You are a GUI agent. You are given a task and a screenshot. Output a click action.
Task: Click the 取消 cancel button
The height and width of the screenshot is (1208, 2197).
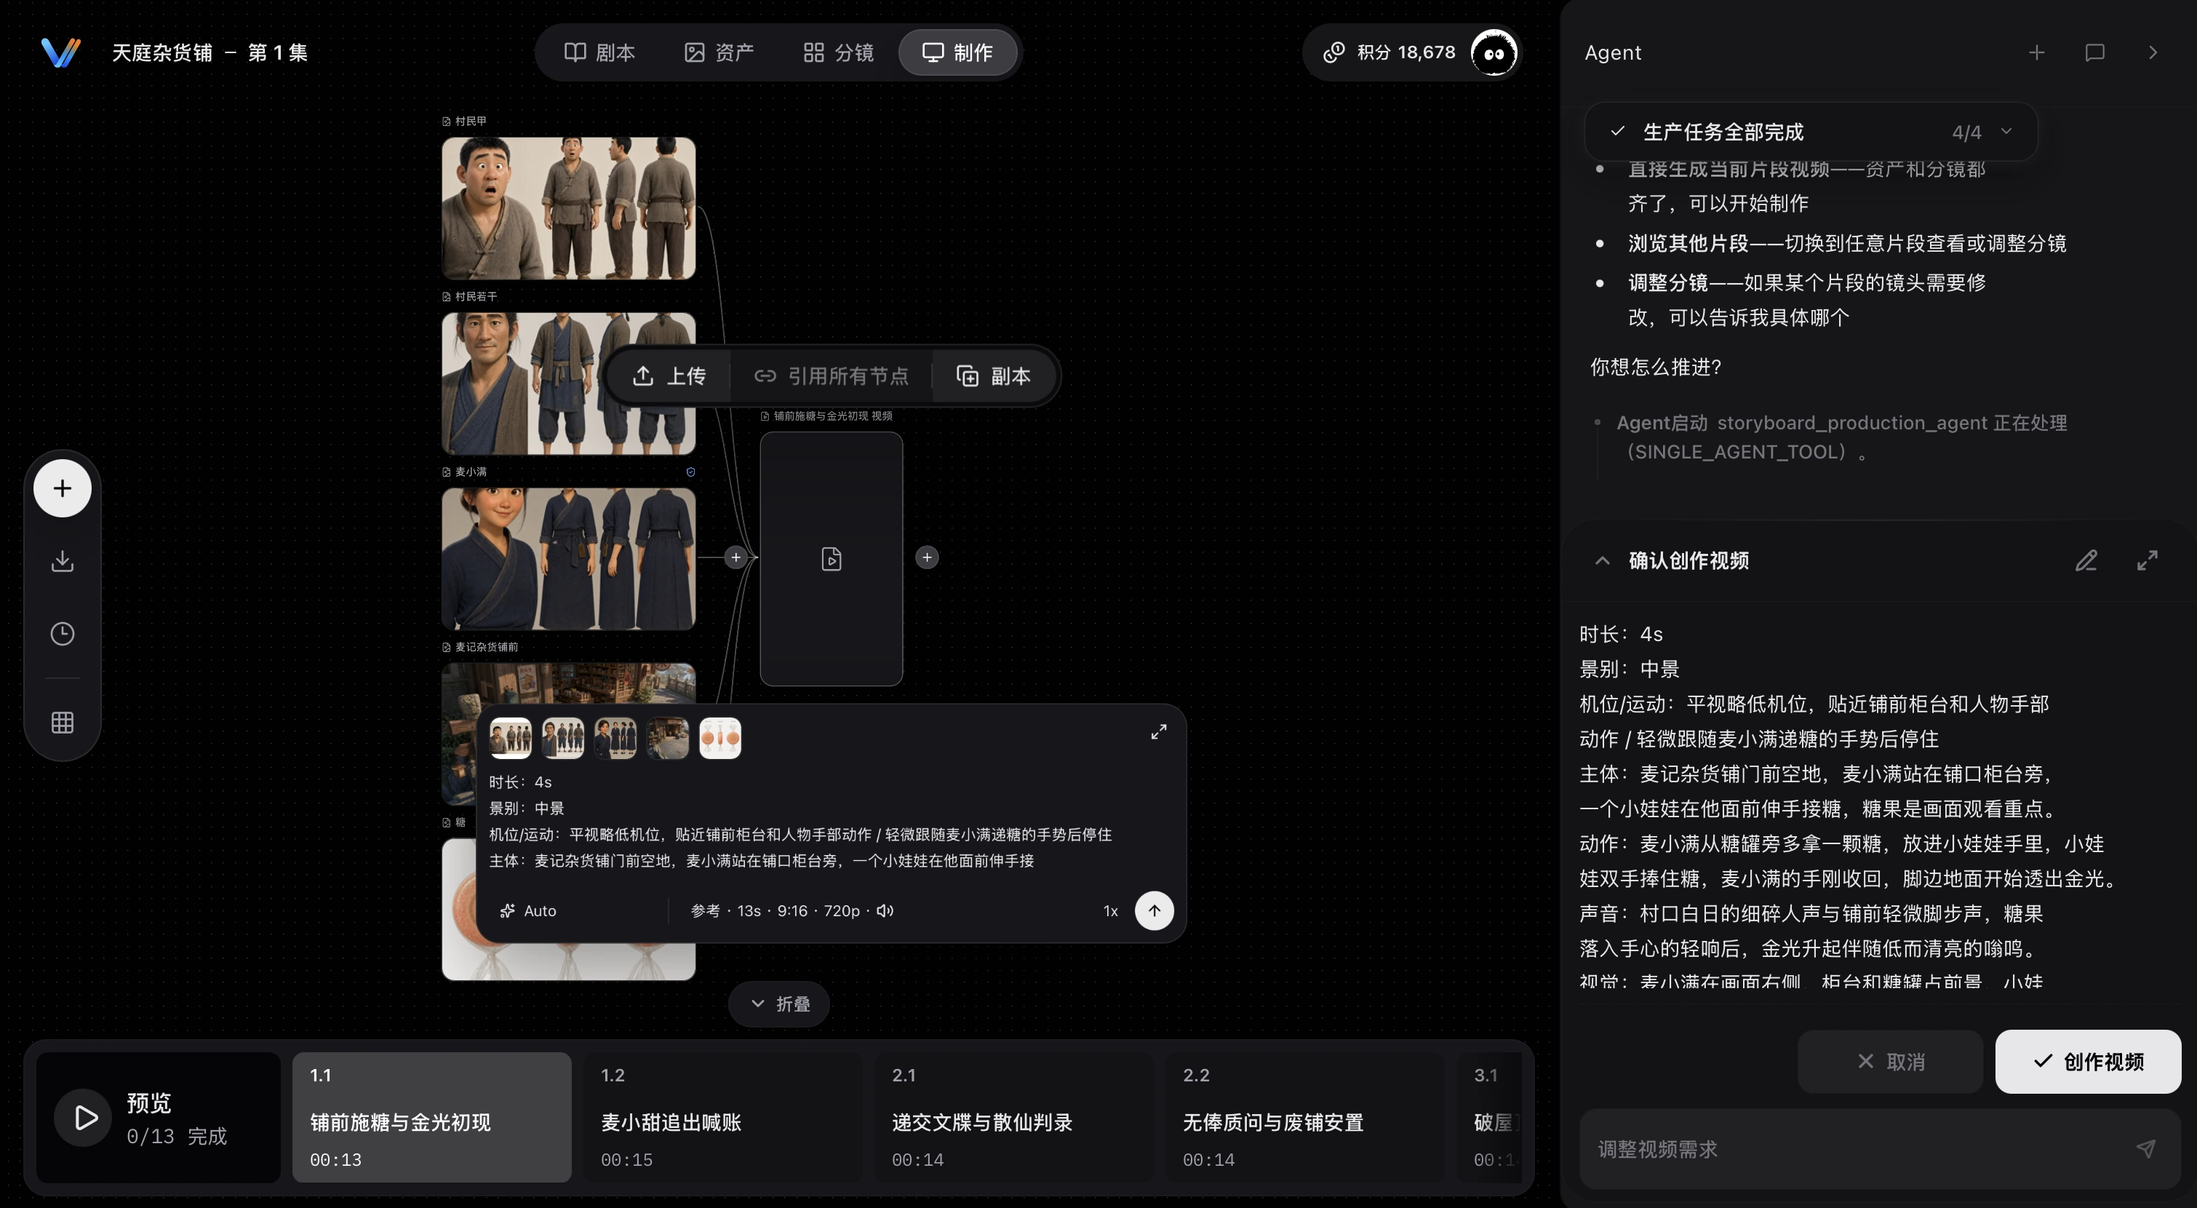[1890, 1061]
